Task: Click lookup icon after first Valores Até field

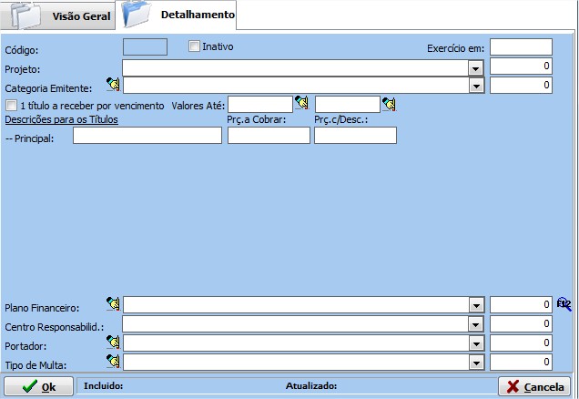Action: click(x=301, y=103)
